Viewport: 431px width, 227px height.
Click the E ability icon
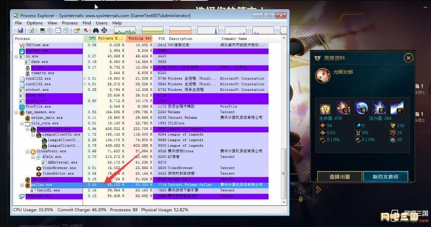tap(379, 108)
